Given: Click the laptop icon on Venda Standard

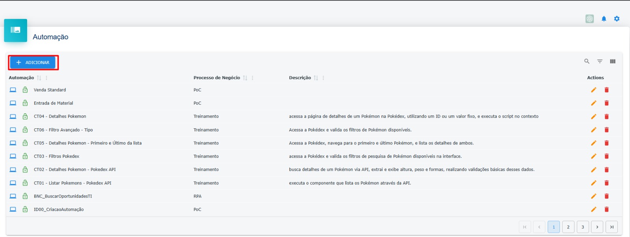Looking at the screenshot, I should 13,90.
